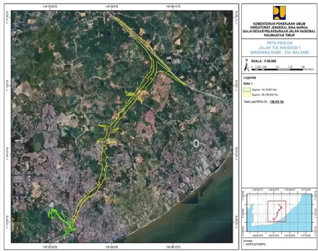
Task: Click the Segmen 1B legend label
Action: tap(265, 94)
